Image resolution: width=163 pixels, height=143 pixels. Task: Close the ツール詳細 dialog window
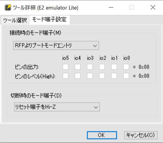coord(153,7)
